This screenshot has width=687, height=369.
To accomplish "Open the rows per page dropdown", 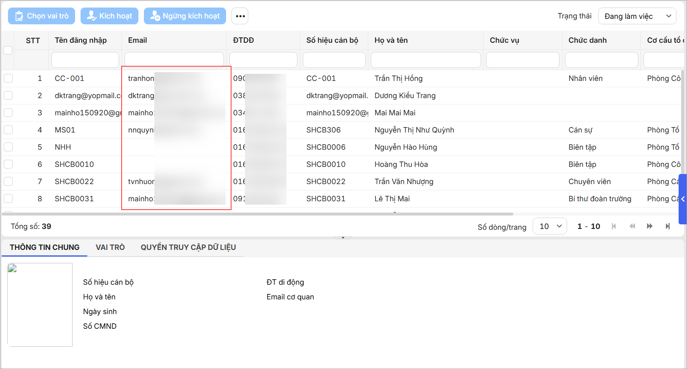I will [x=549, y=226].
